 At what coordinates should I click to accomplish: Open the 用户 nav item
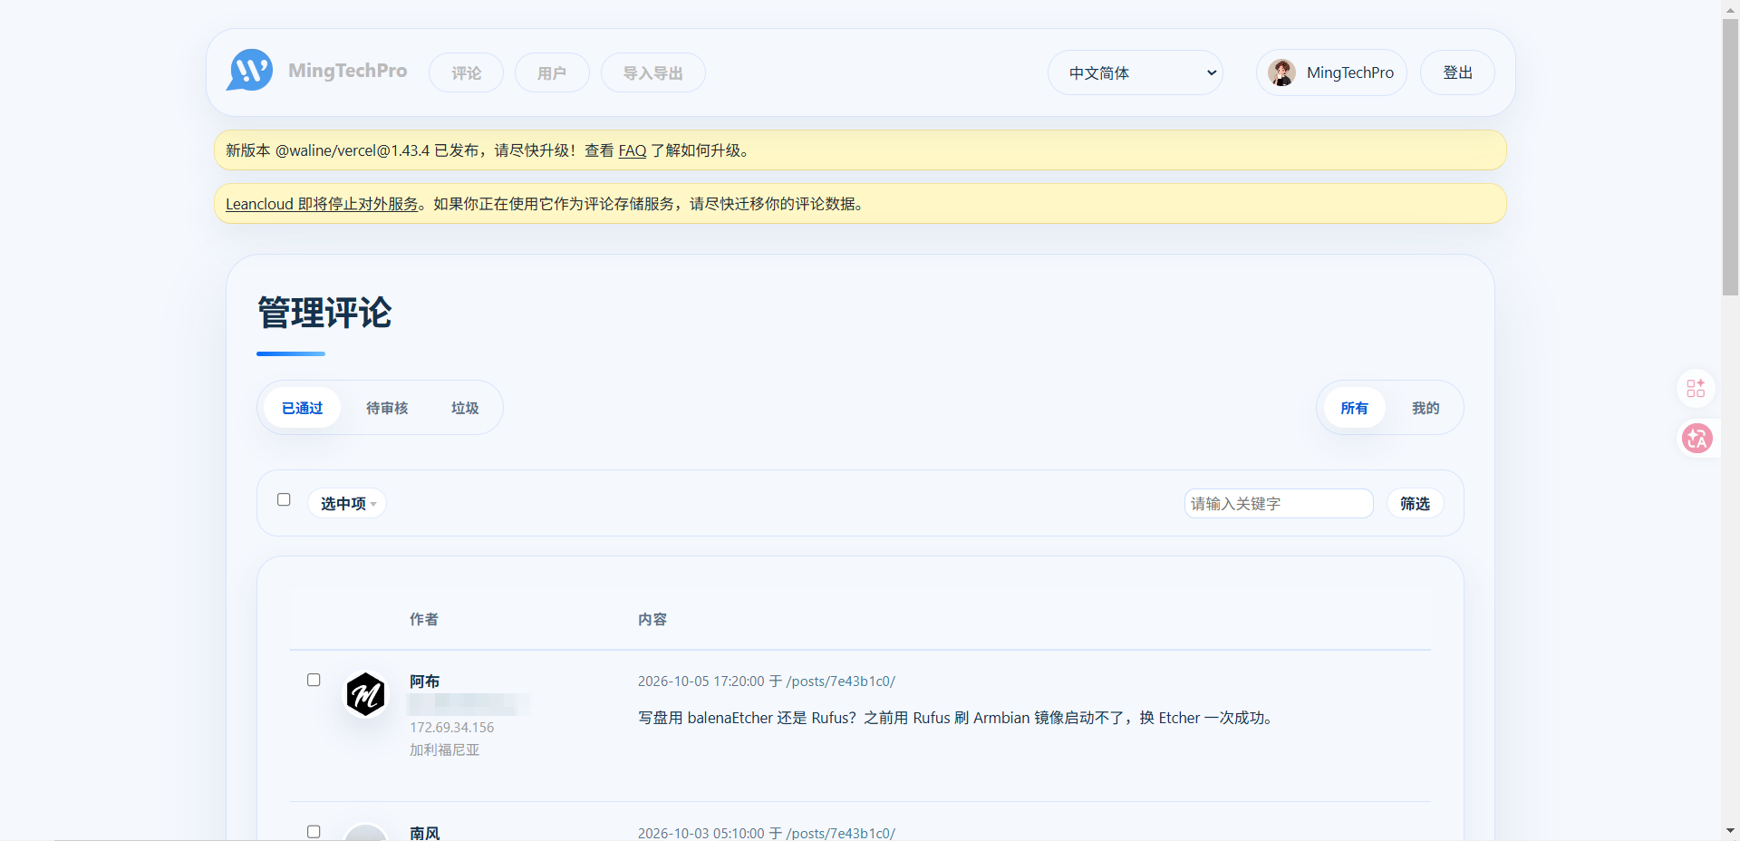[x=552, y=72]
